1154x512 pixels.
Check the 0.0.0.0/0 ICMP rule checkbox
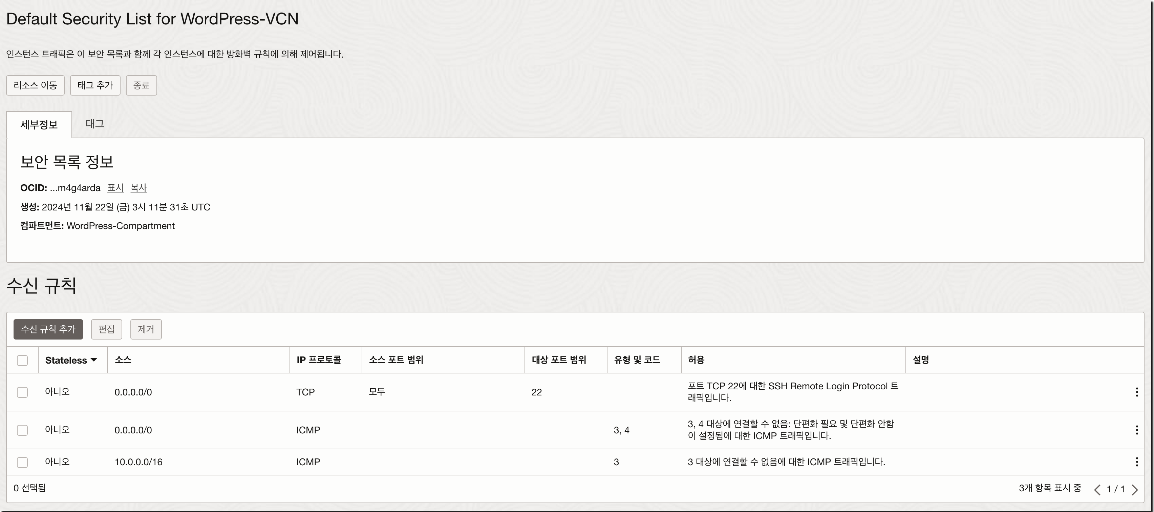pyautogui.click(x=22, y=430)
